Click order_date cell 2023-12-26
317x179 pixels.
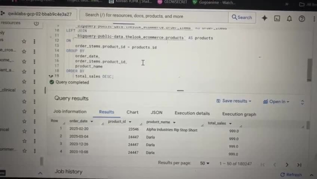pyautogui.click(x=79, y=144)
